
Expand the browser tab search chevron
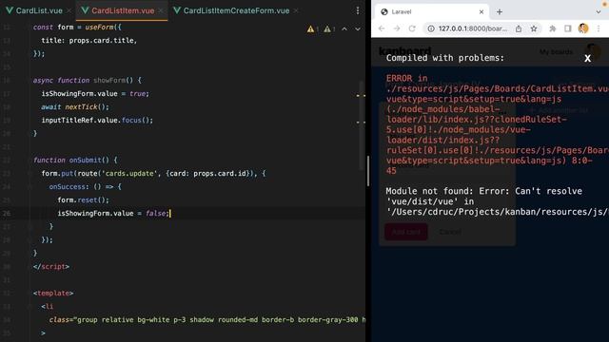pos(599,12)
